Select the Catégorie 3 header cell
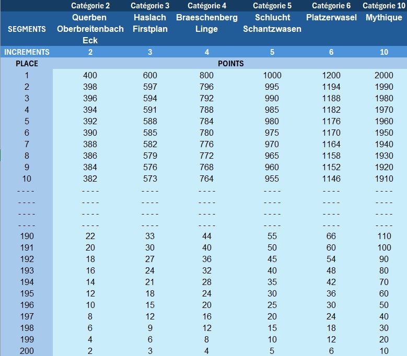Image resolution: width=407 pixels, height=356 pixels. (150, 6)
